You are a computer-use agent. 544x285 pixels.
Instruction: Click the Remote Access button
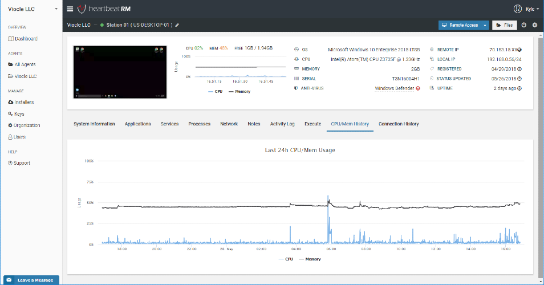[x=460, y=25]
